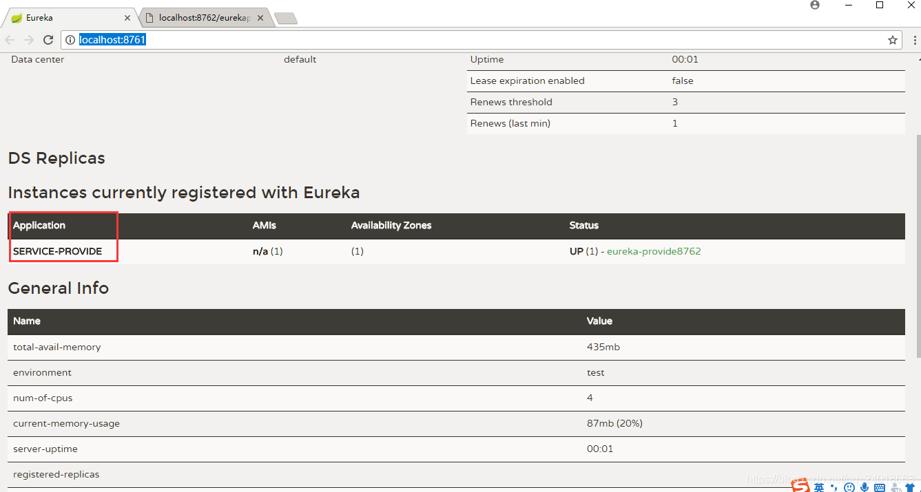Select the 435mb value
Screen dimensions: 921x492
[x=603, y=347]
